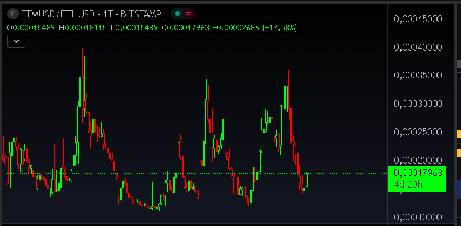Click the open value O0,00015489
This screenshot has width=461, height=226.
[x=31, y=28]
